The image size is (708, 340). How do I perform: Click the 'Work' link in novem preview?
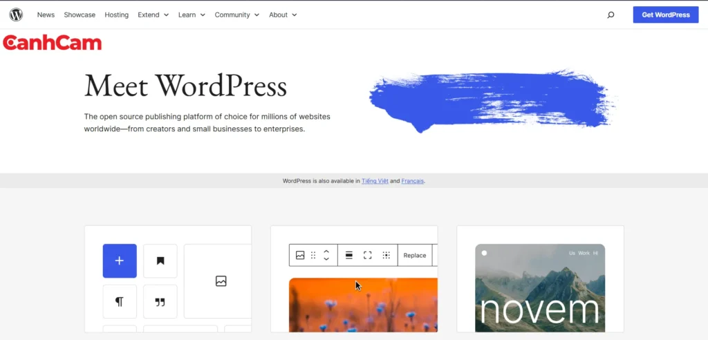click(584, 254)
